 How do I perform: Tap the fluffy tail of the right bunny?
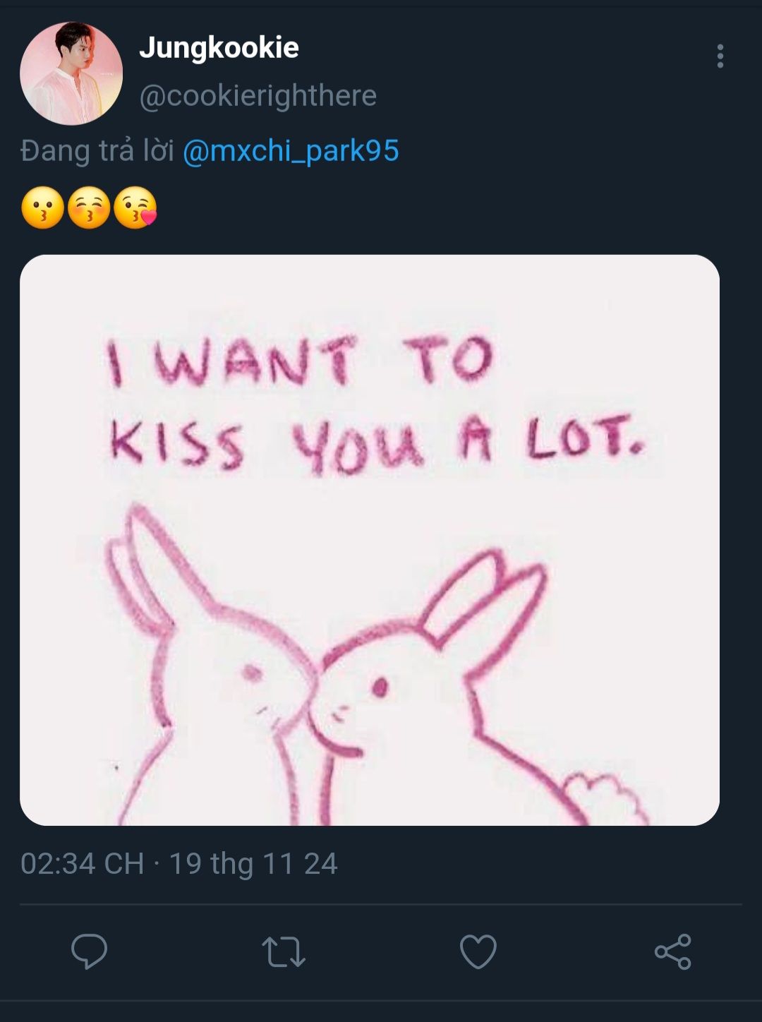[605, 798]
